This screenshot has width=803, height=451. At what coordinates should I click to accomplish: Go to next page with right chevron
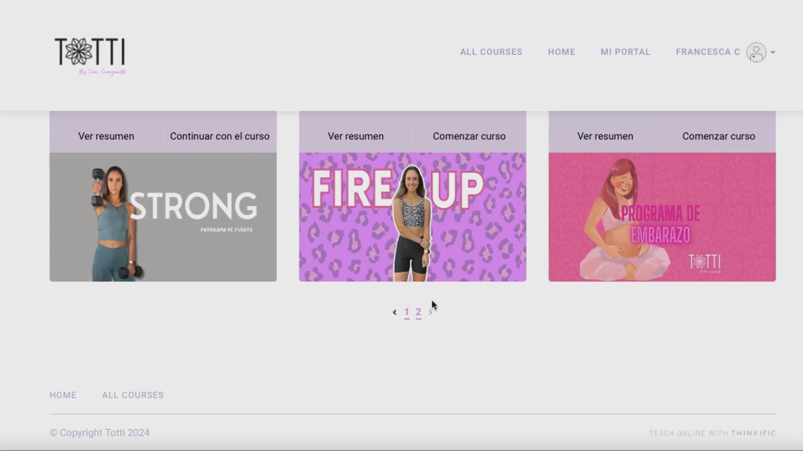(x=430, y=312)
